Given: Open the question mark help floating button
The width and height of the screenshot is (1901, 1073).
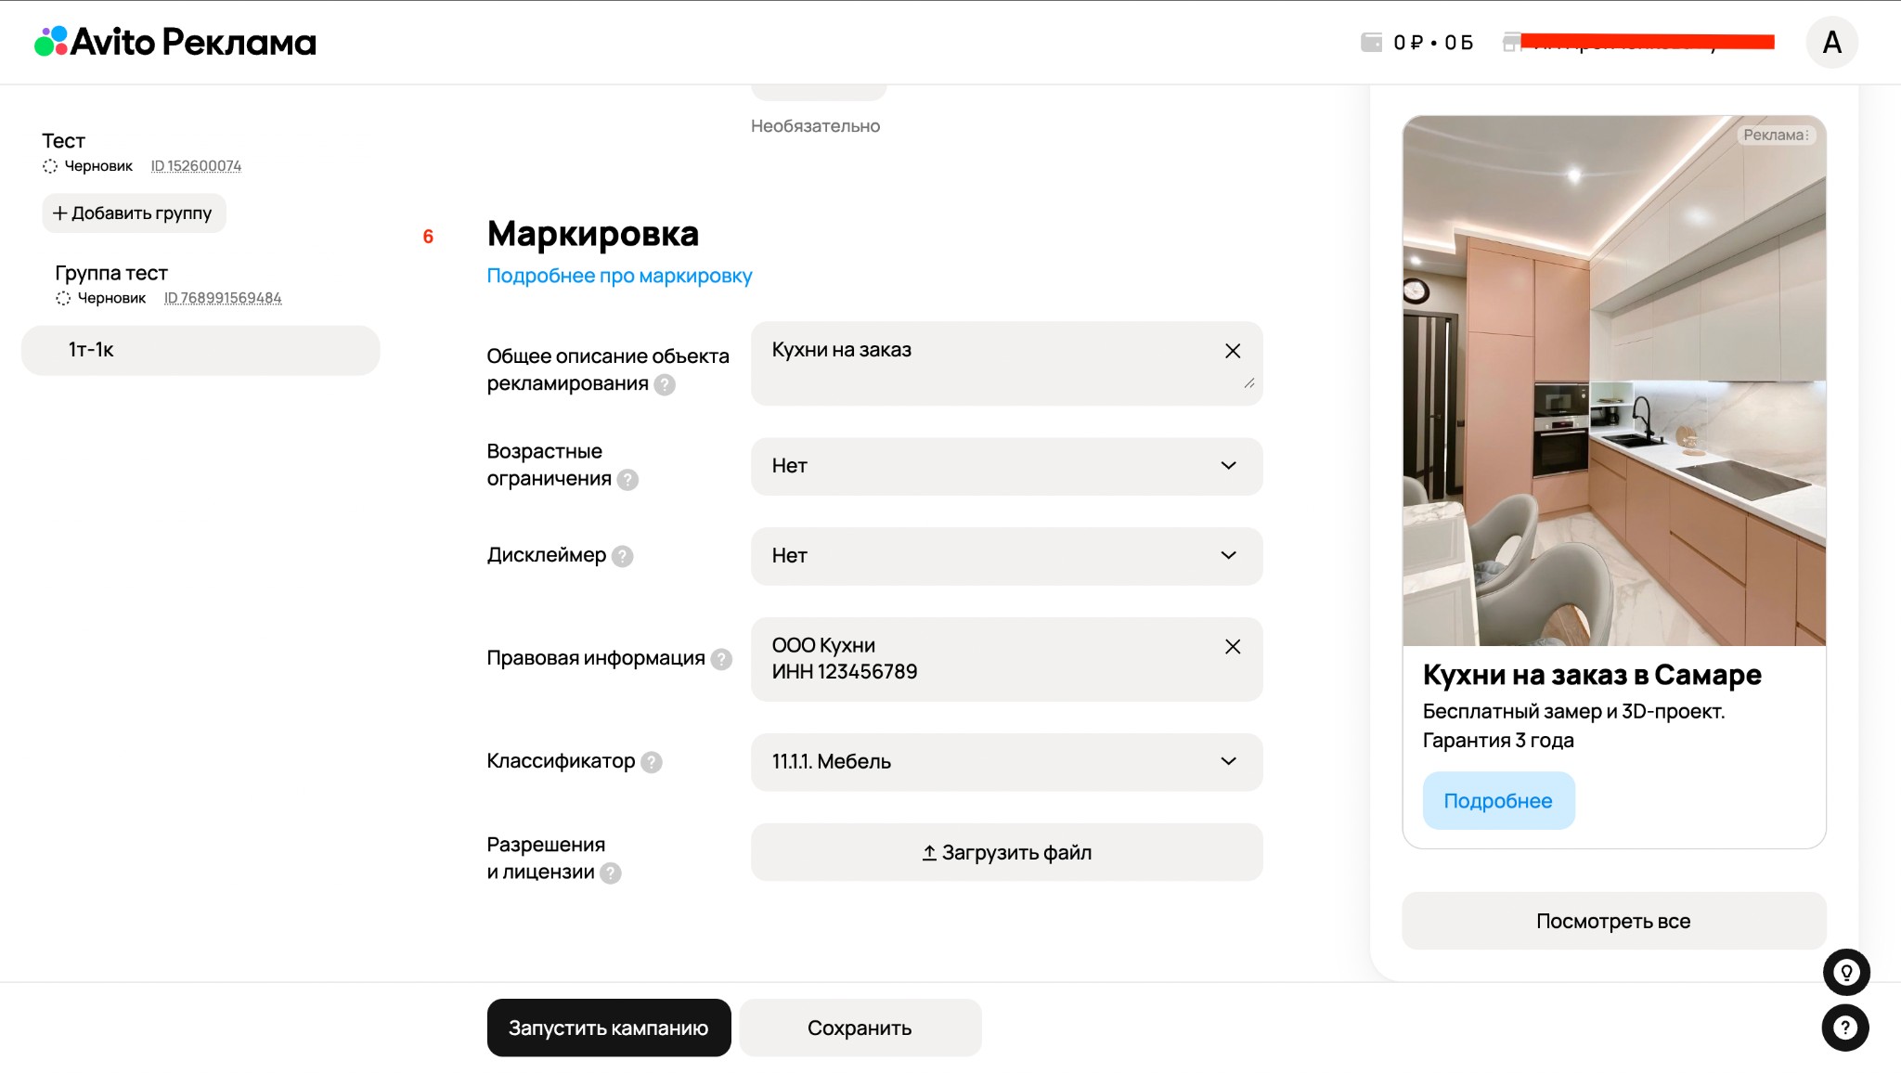Looking at the screenshot, I should pyautogui.click(x=1845, y=1028).
